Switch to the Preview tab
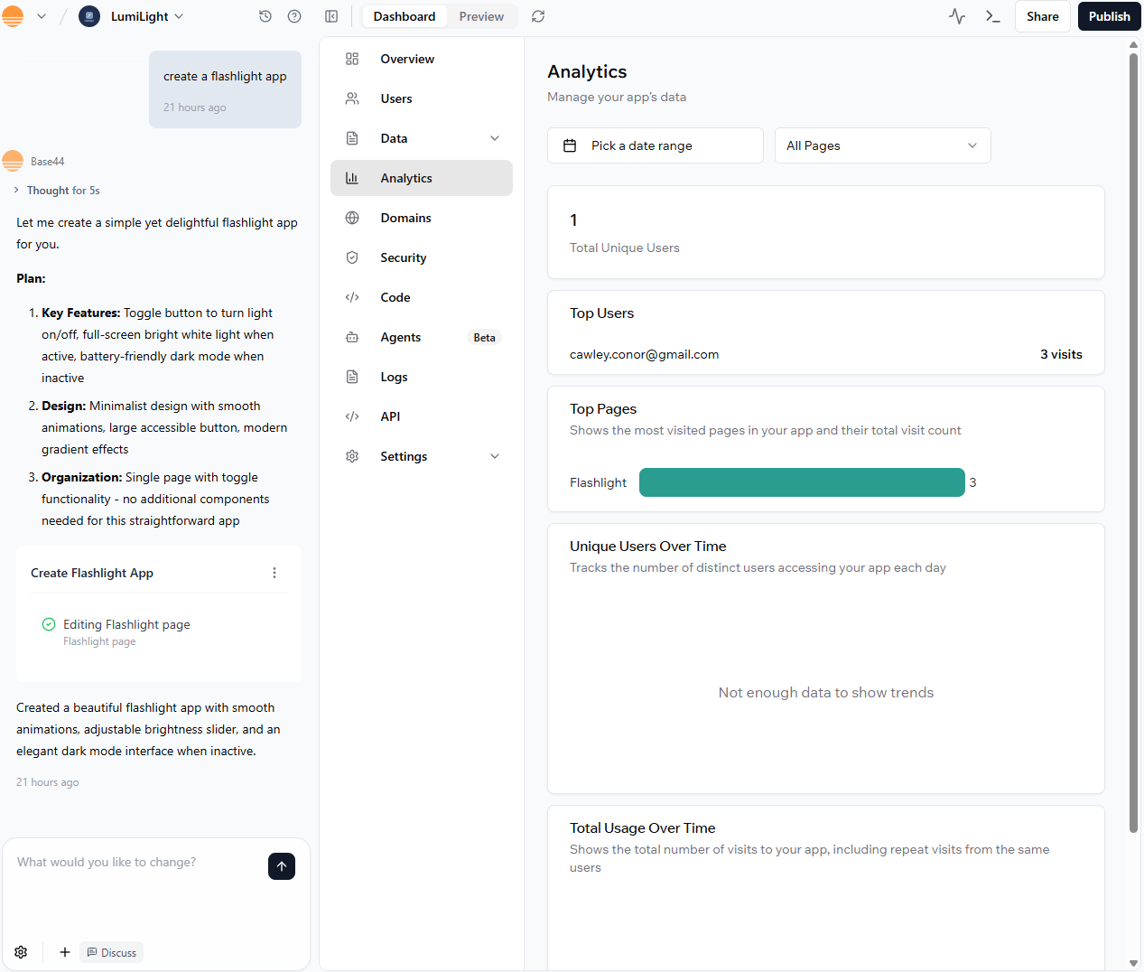Screen dimensions: 1144x972 point(480,15)
